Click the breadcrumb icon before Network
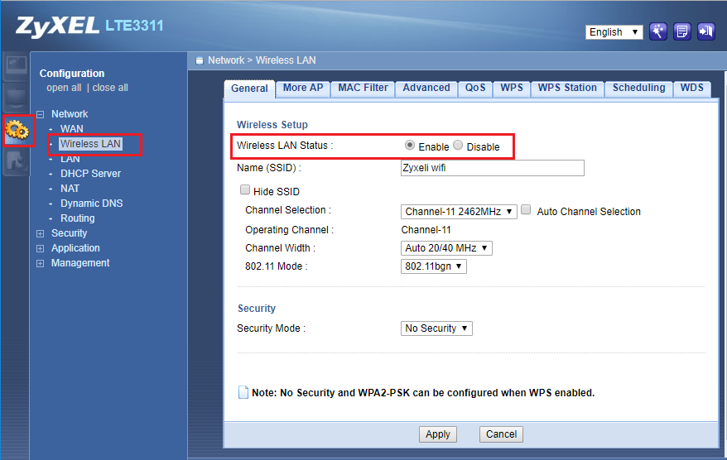Image resolution: width=727 pixels, height=460 pixels. click(x=200, y=60)
